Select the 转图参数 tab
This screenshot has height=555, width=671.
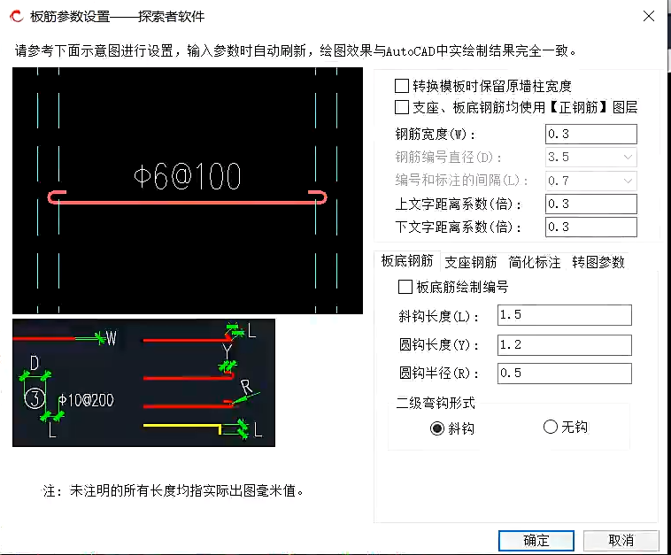598,262
